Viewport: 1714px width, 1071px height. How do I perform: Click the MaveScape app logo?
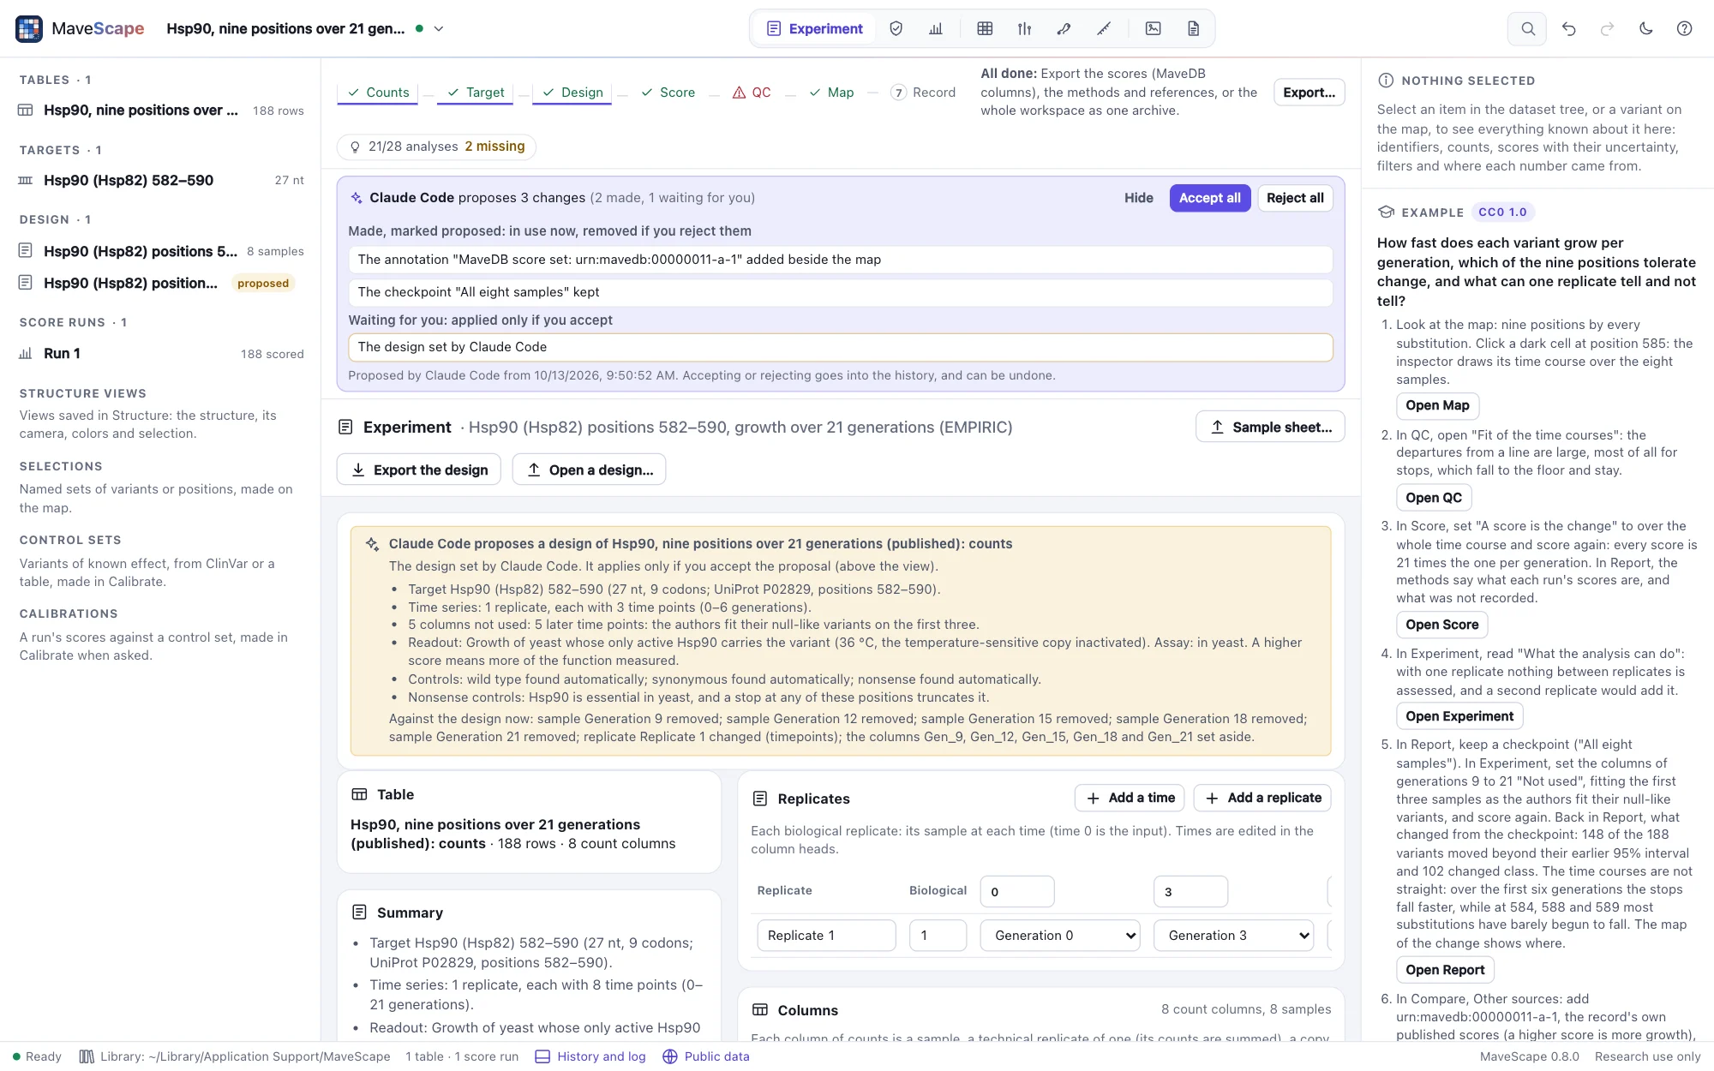pyautogui.click(x=29, y=28)
